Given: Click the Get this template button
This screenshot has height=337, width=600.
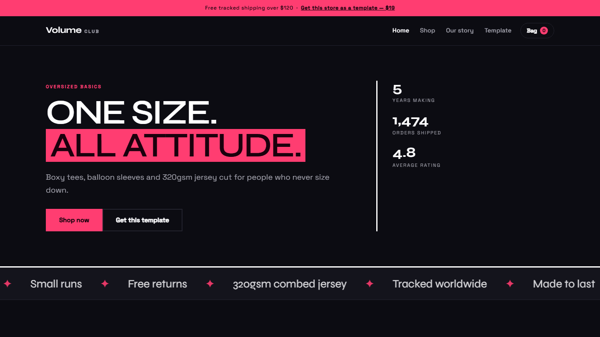Looking at the screenshot, I should tap(142, 220).
